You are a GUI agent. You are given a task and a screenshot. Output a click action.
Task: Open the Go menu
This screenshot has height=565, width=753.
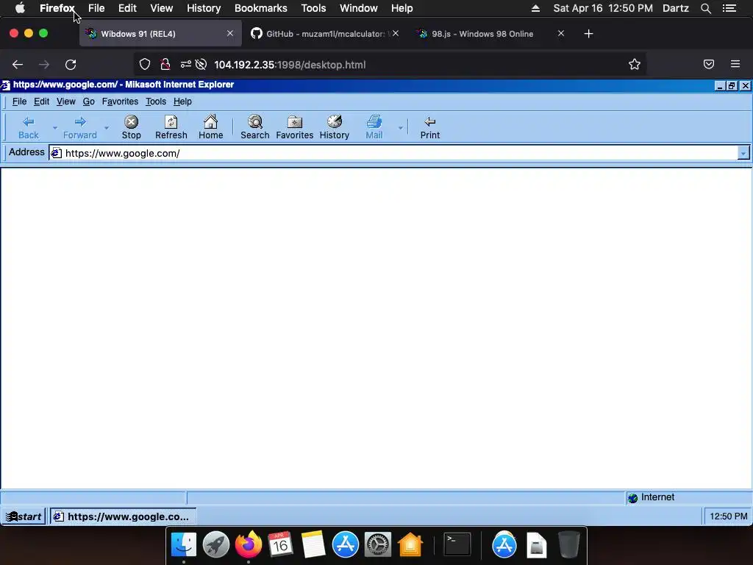89,102
